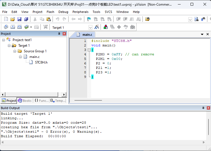The height and width of the screenshot is (151, 211).
Task: Go to previous bookmark icon
Action: [x=96, y=19]
